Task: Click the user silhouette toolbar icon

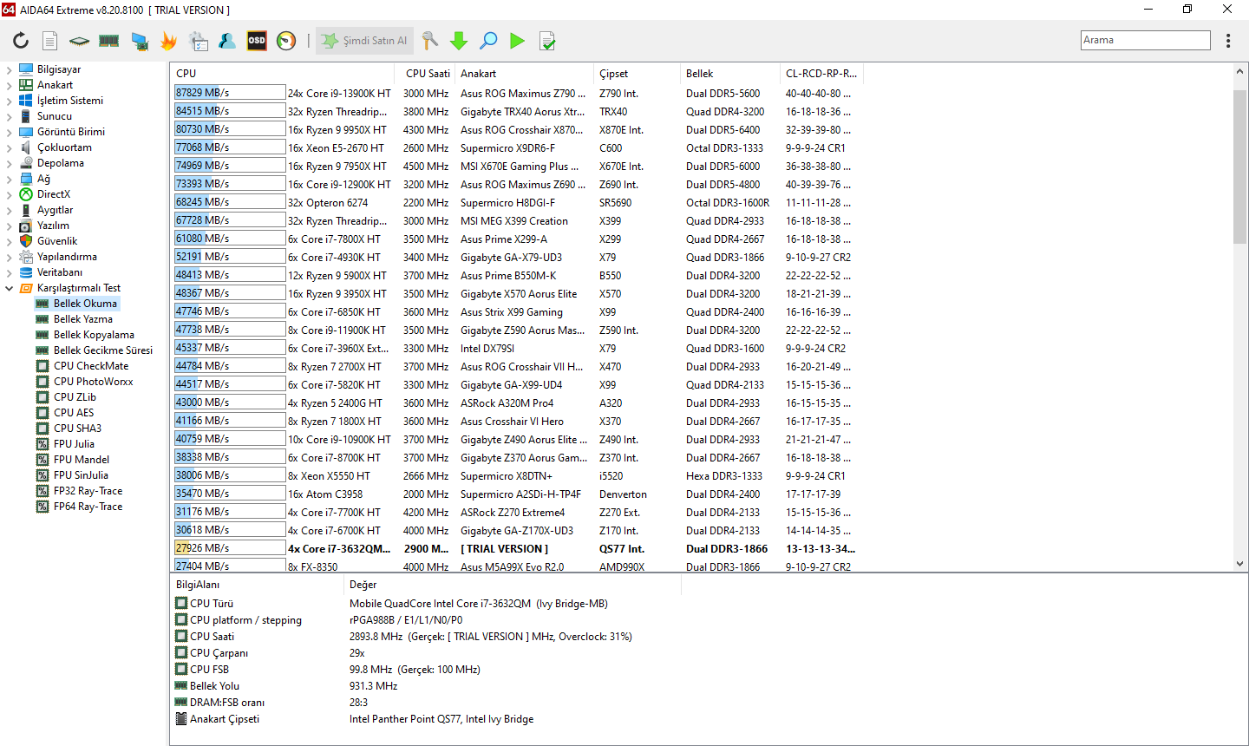Action: coord(227,41)
